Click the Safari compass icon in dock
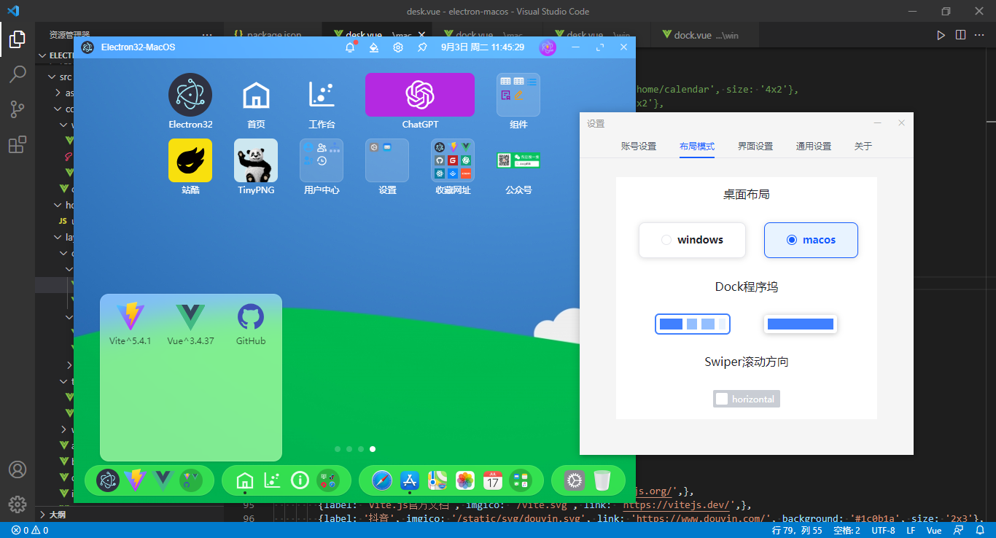The height and width of the screenshot is (538, 996). point(382,480)
